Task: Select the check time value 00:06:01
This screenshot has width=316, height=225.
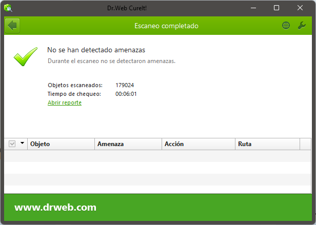Action: 126,94
